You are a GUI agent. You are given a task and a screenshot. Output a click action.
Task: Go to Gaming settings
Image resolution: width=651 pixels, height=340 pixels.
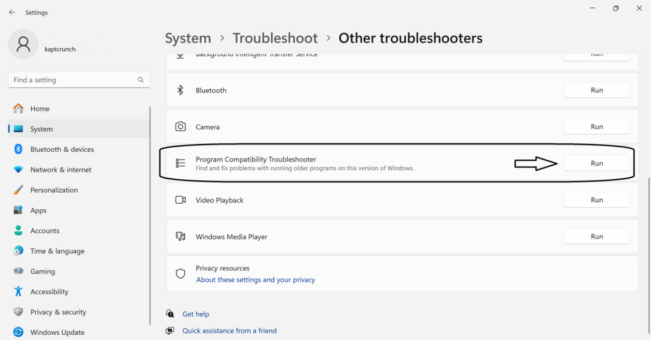coord(42,272)
